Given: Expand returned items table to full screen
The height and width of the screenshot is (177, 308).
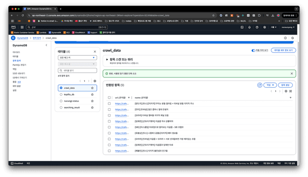Looking at the screenshot, I should pos(291,91).
